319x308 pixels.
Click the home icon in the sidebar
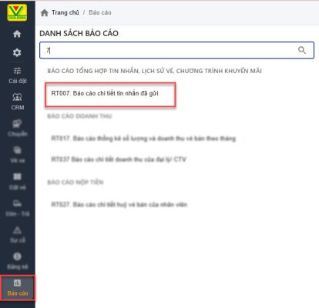17,34
